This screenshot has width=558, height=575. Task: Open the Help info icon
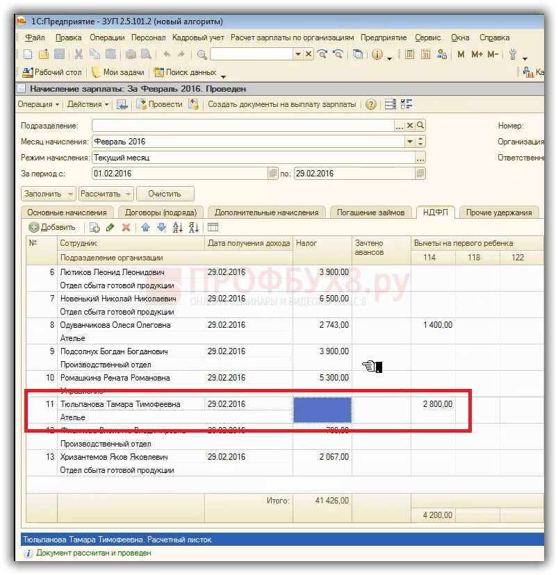click(x=377, y=54)
